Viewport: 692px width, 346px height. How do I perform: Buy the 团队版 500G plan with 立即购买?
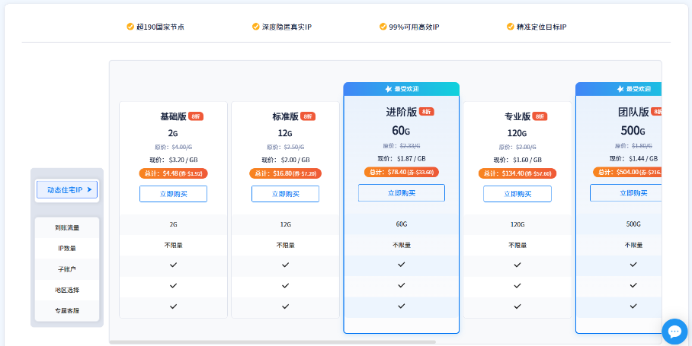(626, 193)
